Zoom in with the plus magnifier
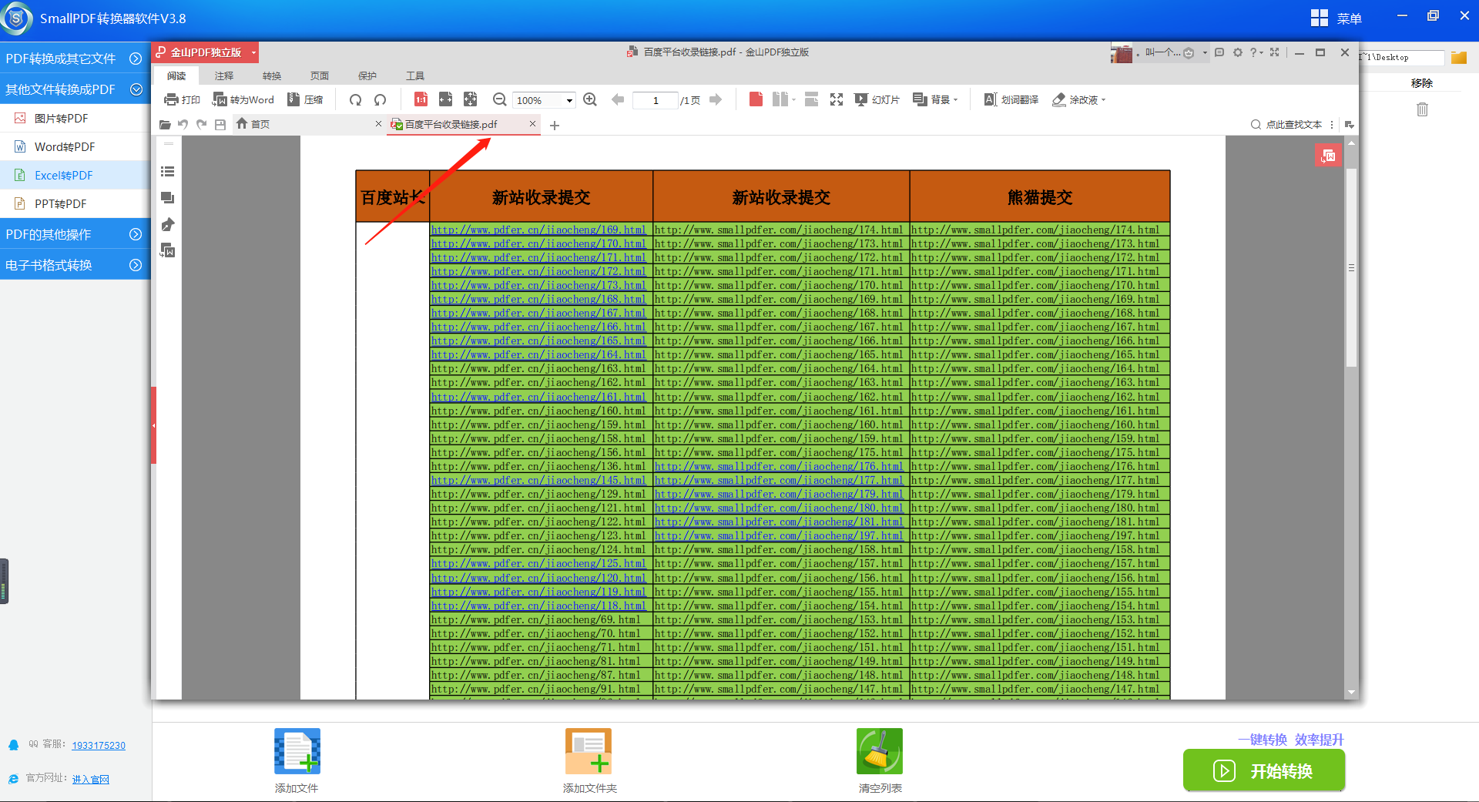Viewport: 1479px width, 802px height. [x=590, y=99]
